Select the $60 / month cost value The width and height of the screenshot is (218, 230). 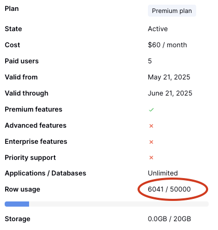click(x=167, y=45)
